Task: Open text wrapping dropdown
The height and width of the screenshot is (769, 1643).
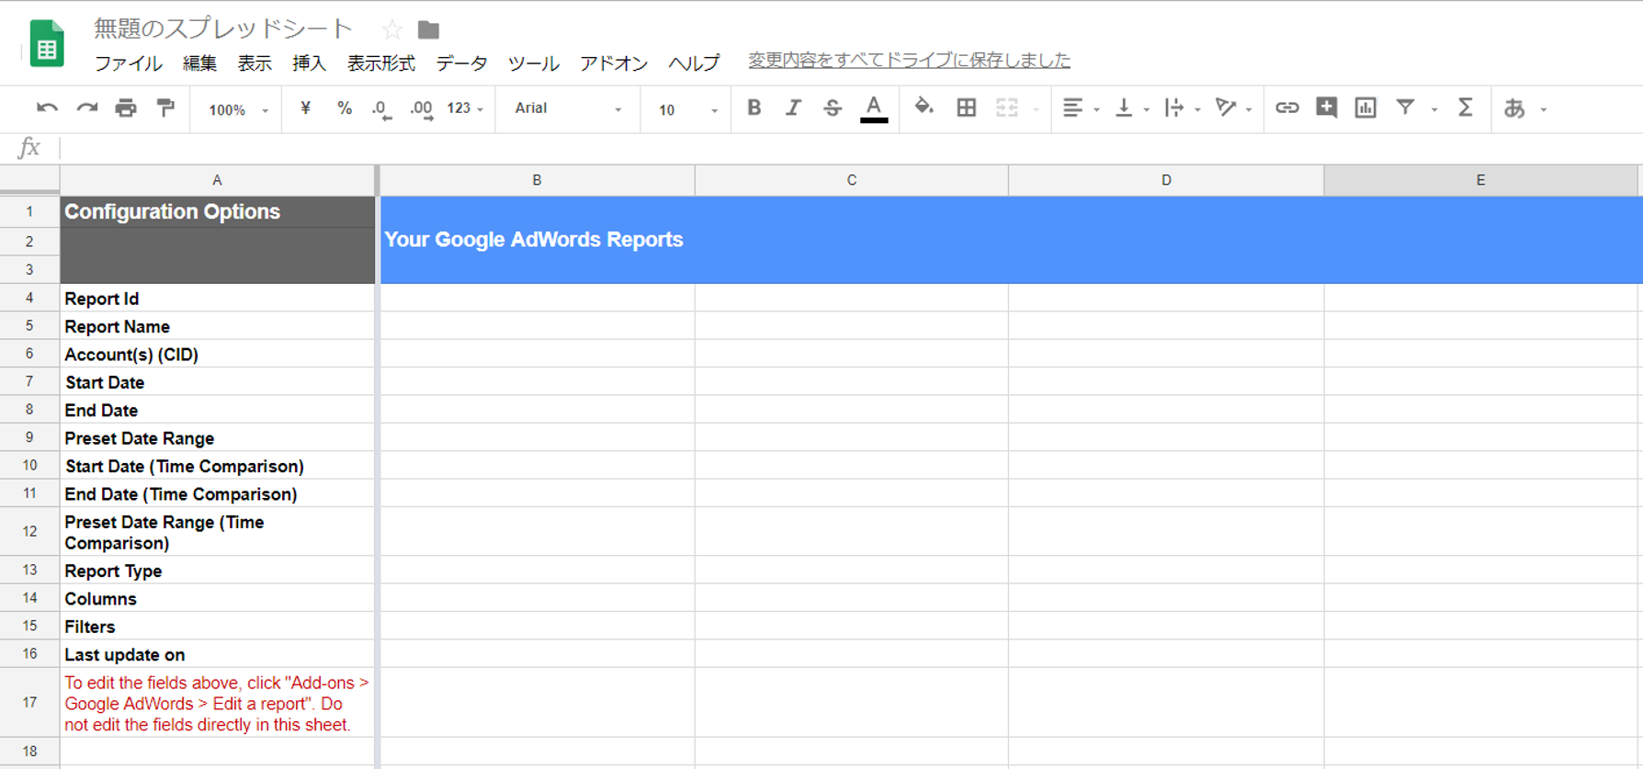Action: pyautogui.click(x=1183, y=108)
